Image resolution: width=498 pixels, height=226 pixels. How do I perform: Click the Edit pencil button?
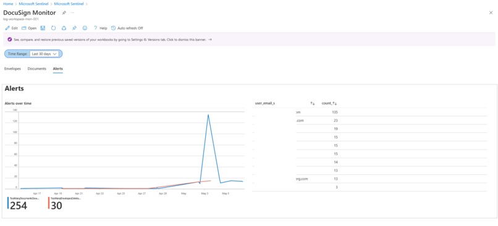(12, 28)
